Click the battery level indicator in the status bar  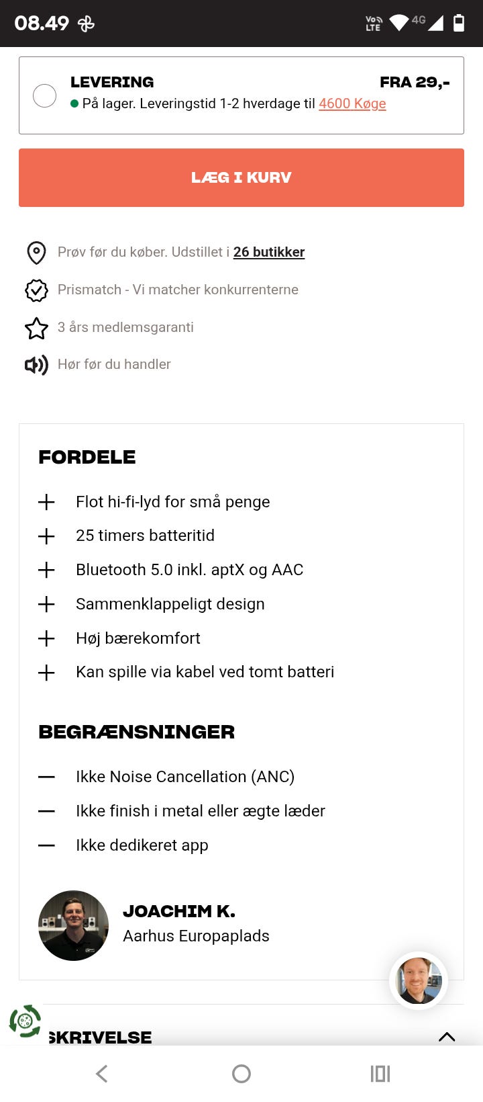(x=460, y=22)
